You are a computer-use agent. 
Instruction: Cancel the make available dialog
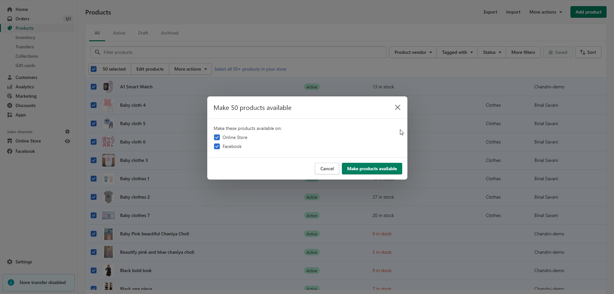327,169
